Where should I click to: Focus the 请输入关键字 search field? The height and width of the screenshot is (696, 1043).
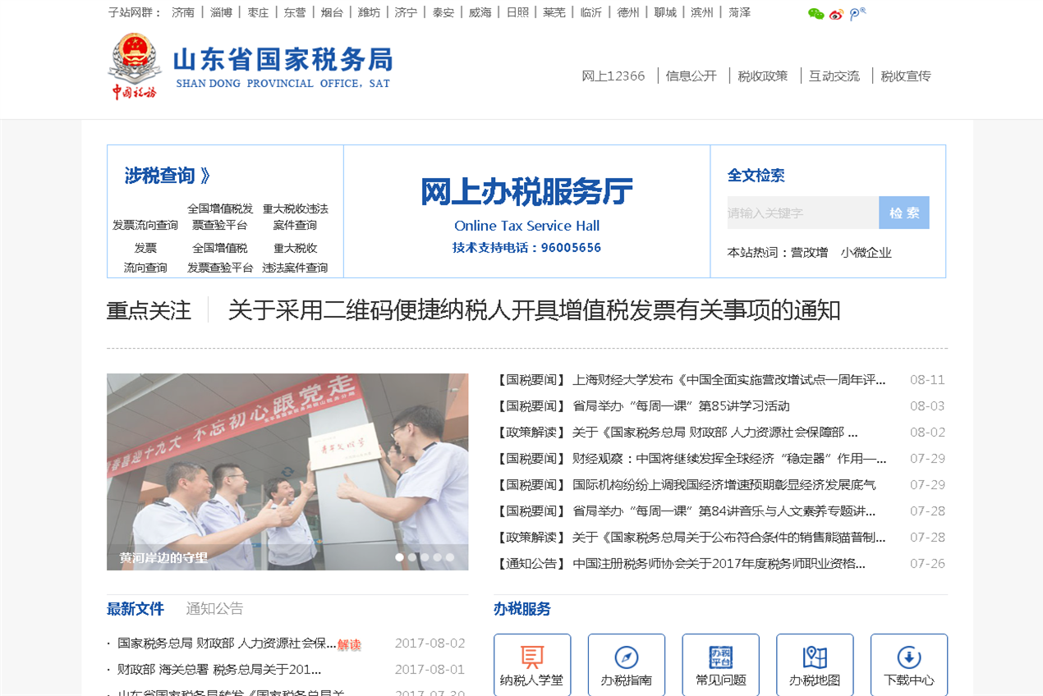click(803, 213)
